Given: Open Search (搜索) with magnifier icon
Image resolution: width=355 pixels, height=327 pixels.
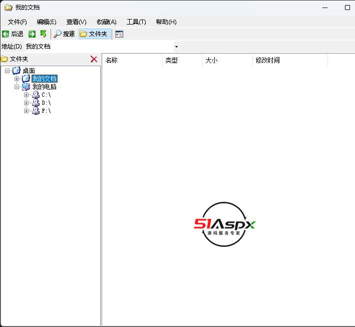Looking at the screenshot, I should [x=64, y=34].
